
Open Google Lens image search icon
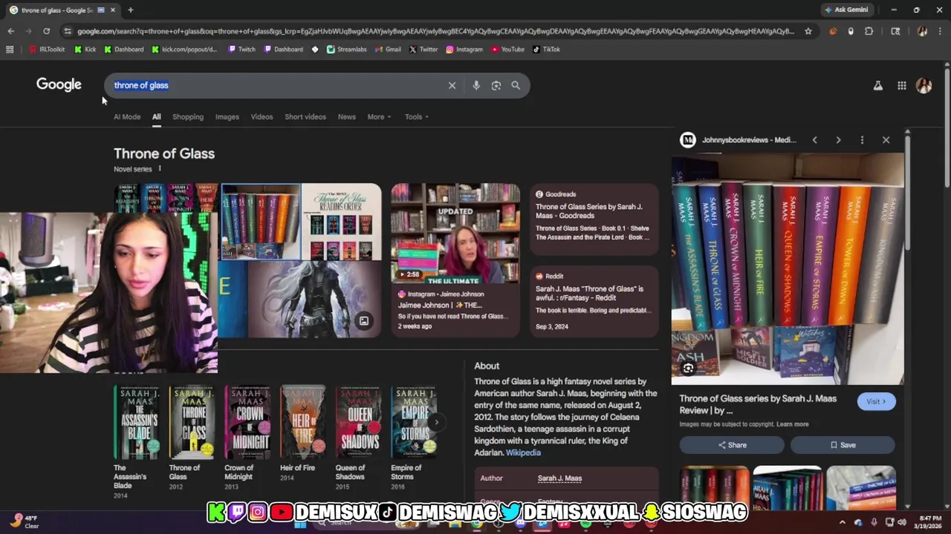496,85
